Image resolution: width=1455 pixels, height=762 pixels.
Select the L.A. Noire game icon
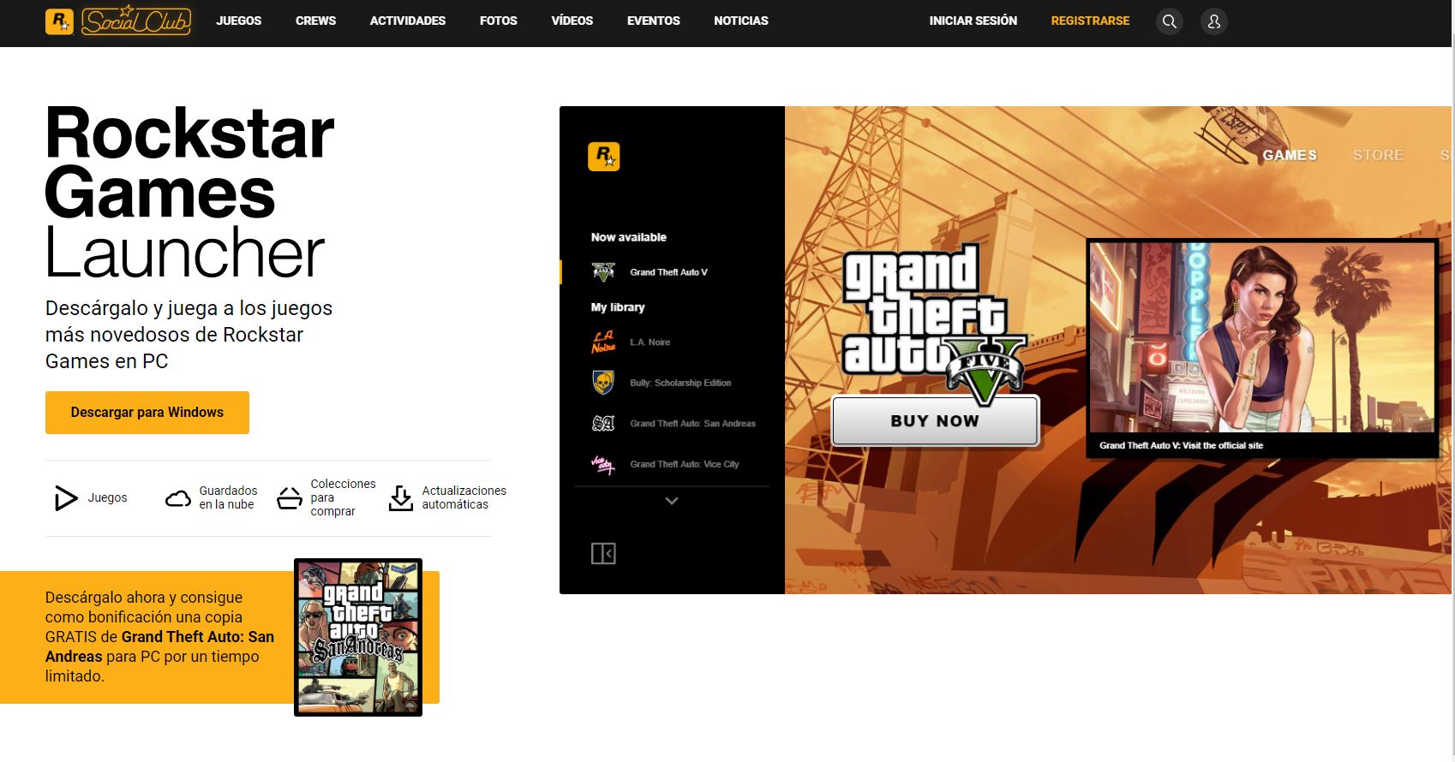(603, 342)
